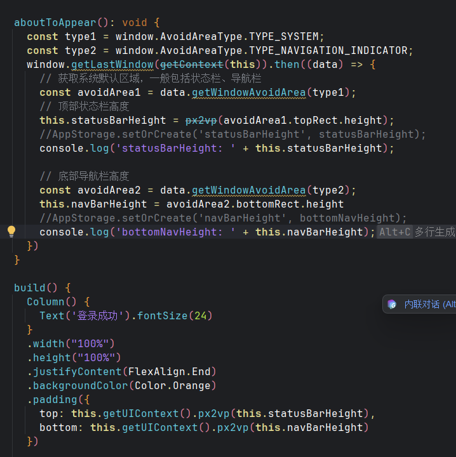Click the comment about 系统默认区域

click(151, 79)
